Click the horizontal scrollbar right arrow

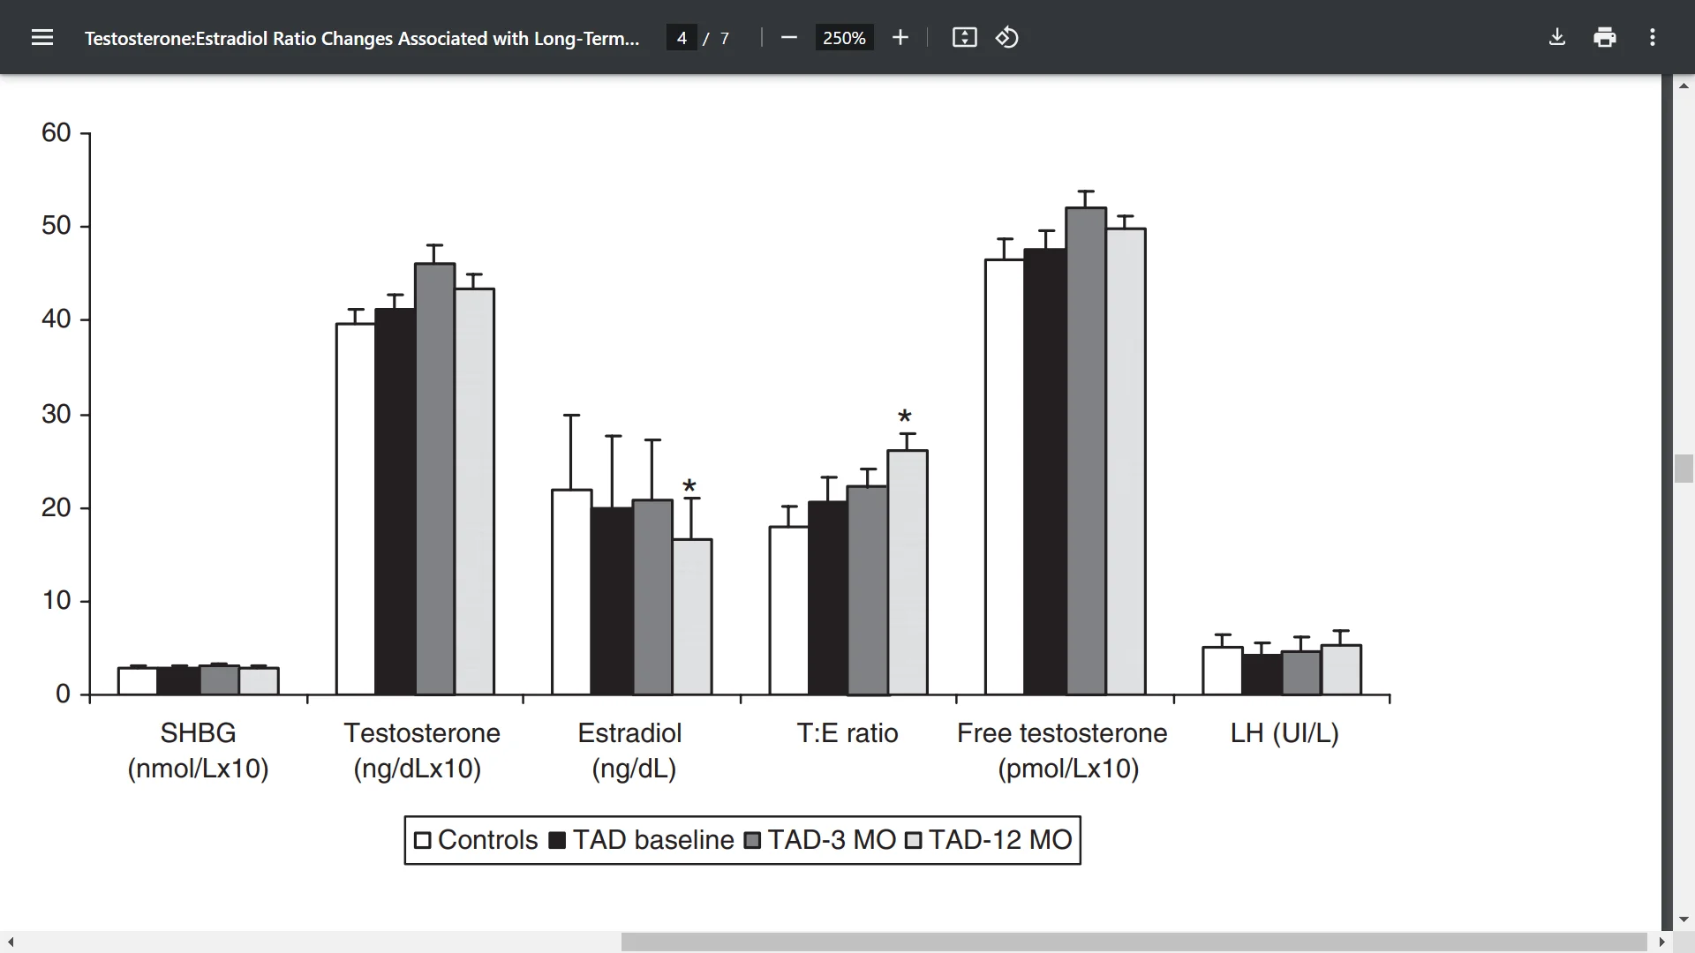pos(1661,942)
